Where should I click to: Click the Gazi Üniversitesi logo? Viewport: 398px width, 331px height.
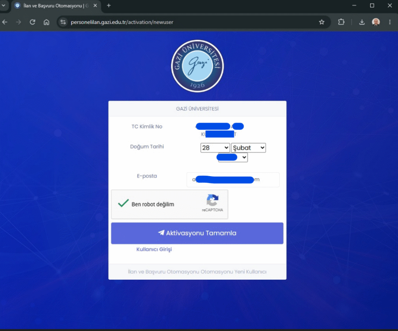coord(197,66)
